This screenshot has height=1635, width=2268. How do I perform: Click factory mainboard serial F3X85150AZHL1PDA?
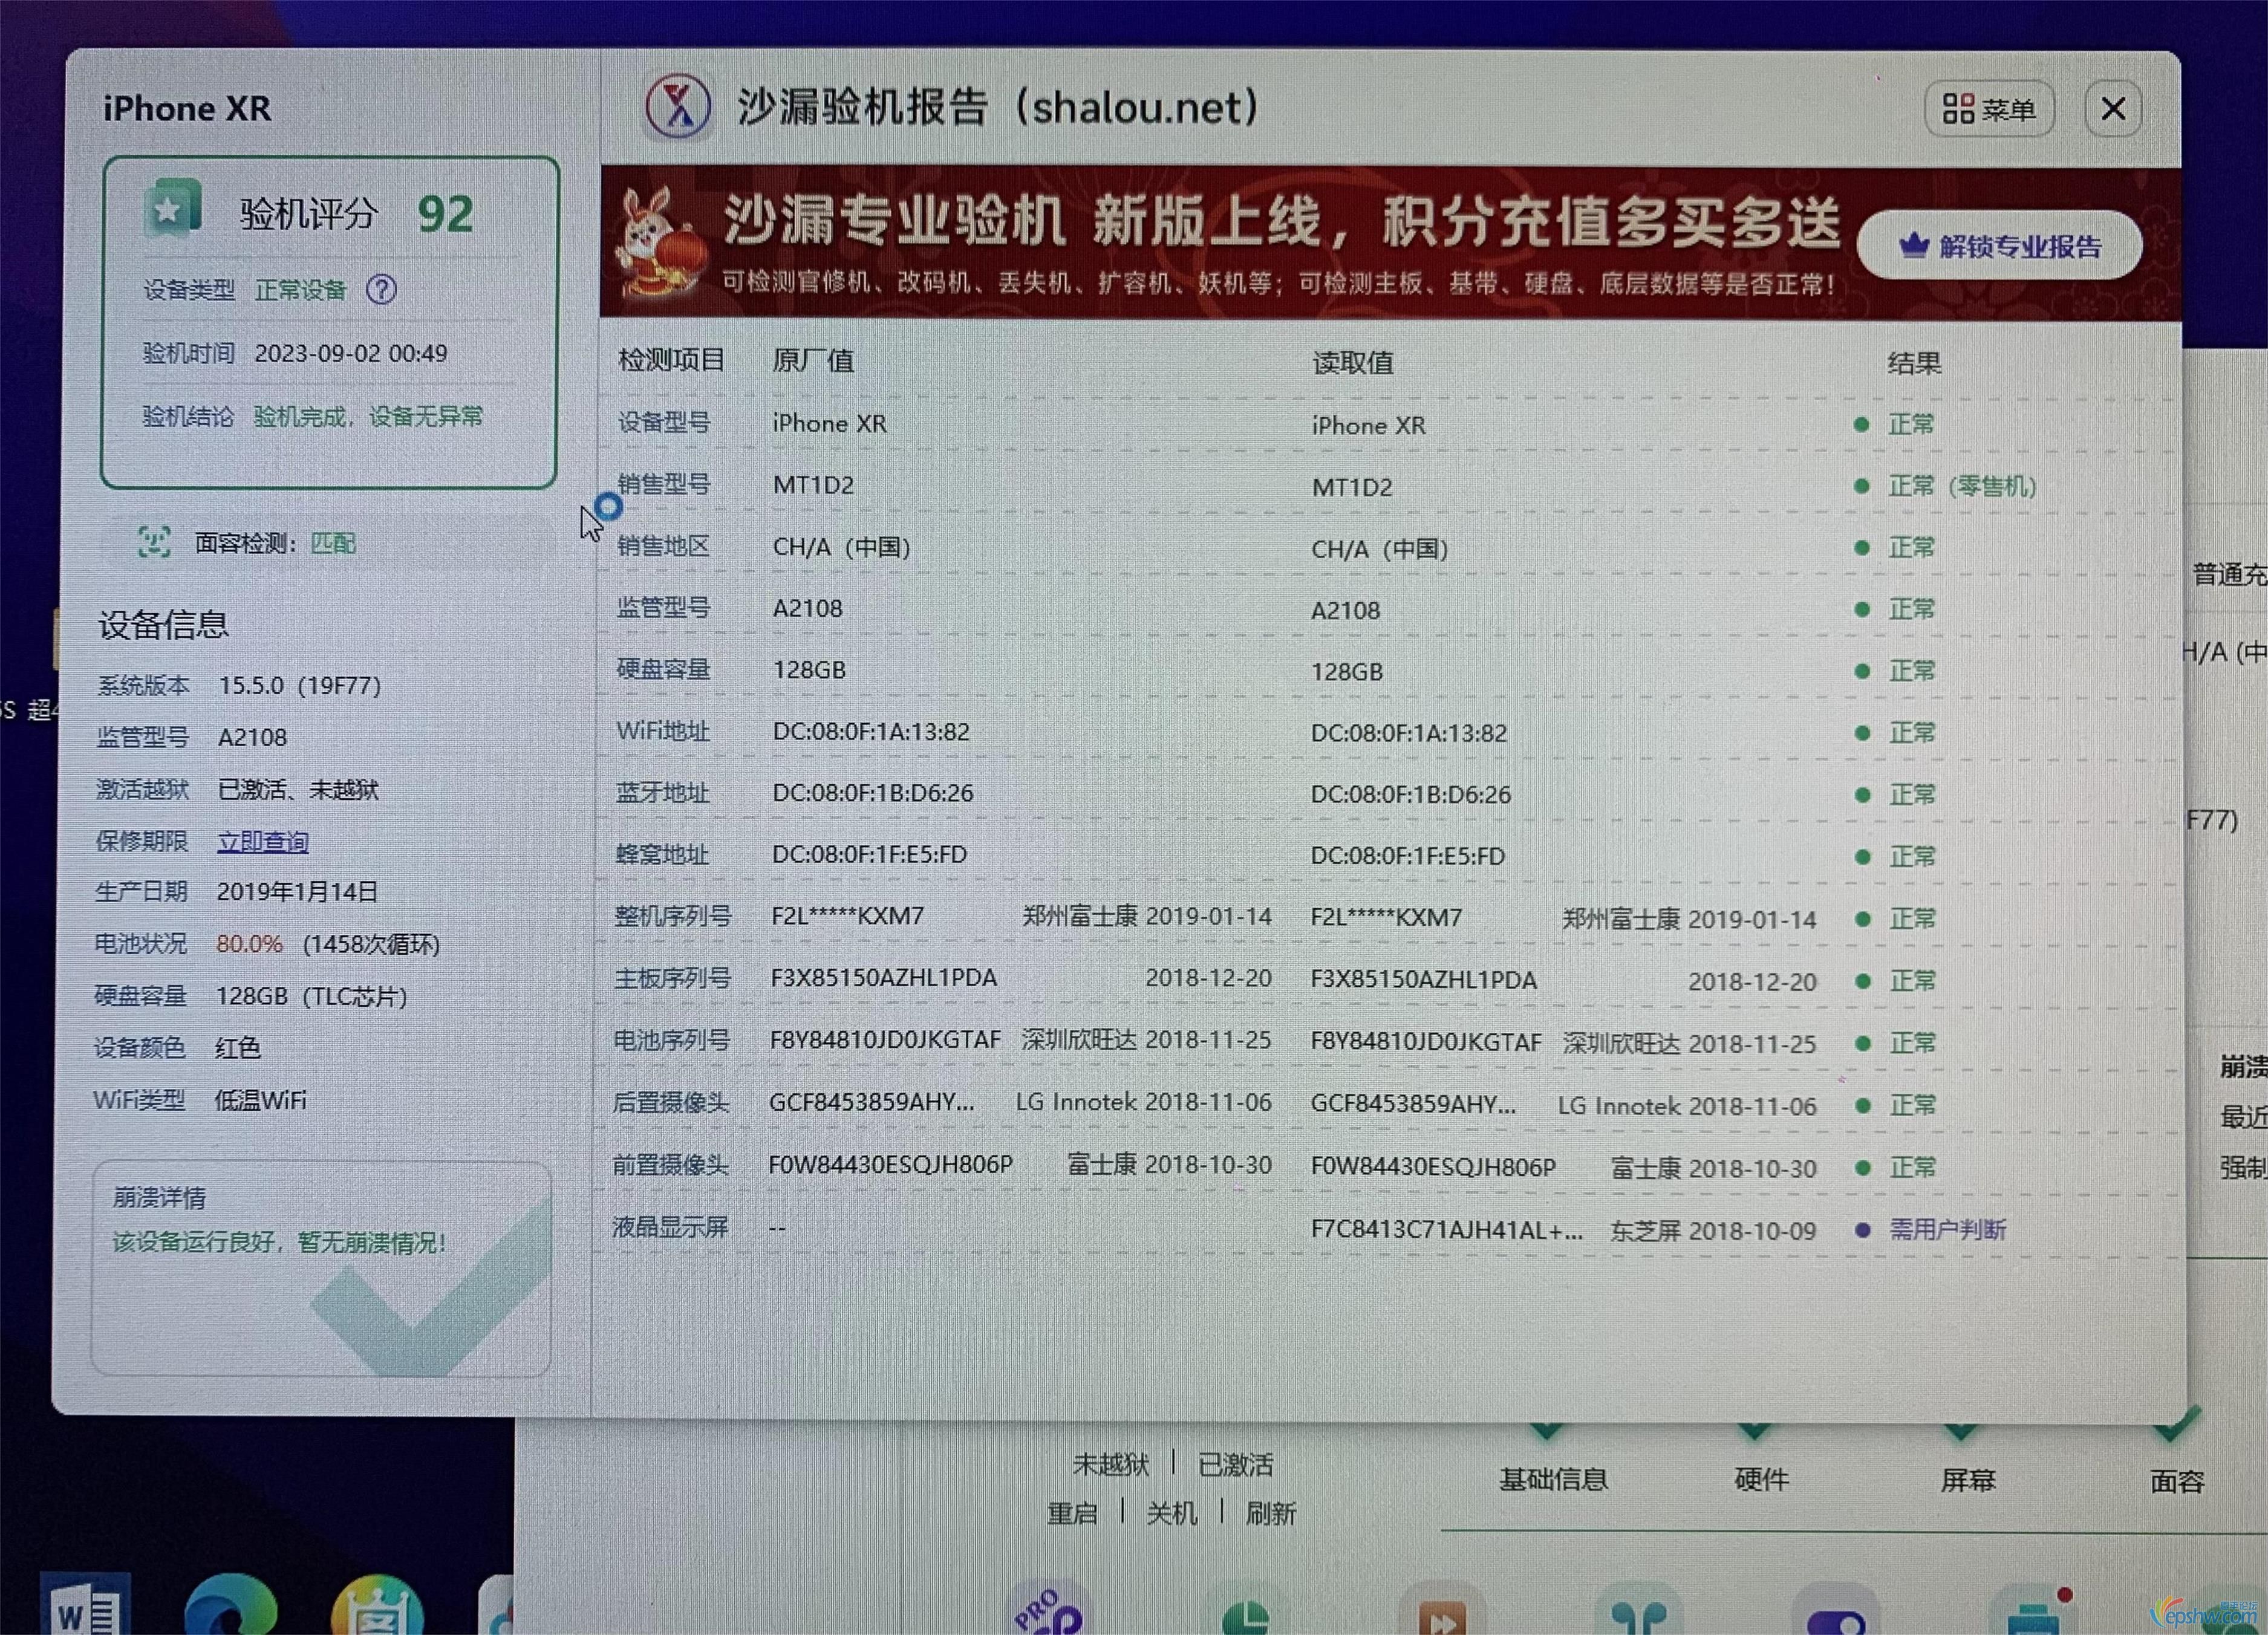[x=884, y=977]
